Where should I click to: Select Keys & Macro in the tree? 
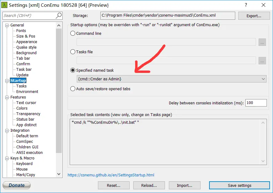pyautogui.click(x=22, y=158)
